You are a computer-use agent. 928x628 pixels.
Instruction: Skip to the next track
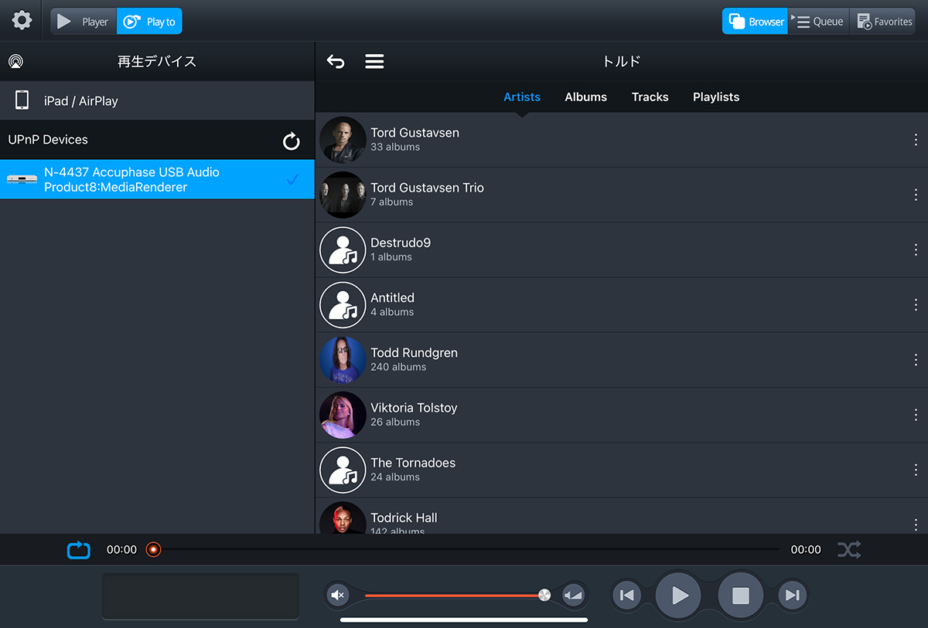[792, 596]
